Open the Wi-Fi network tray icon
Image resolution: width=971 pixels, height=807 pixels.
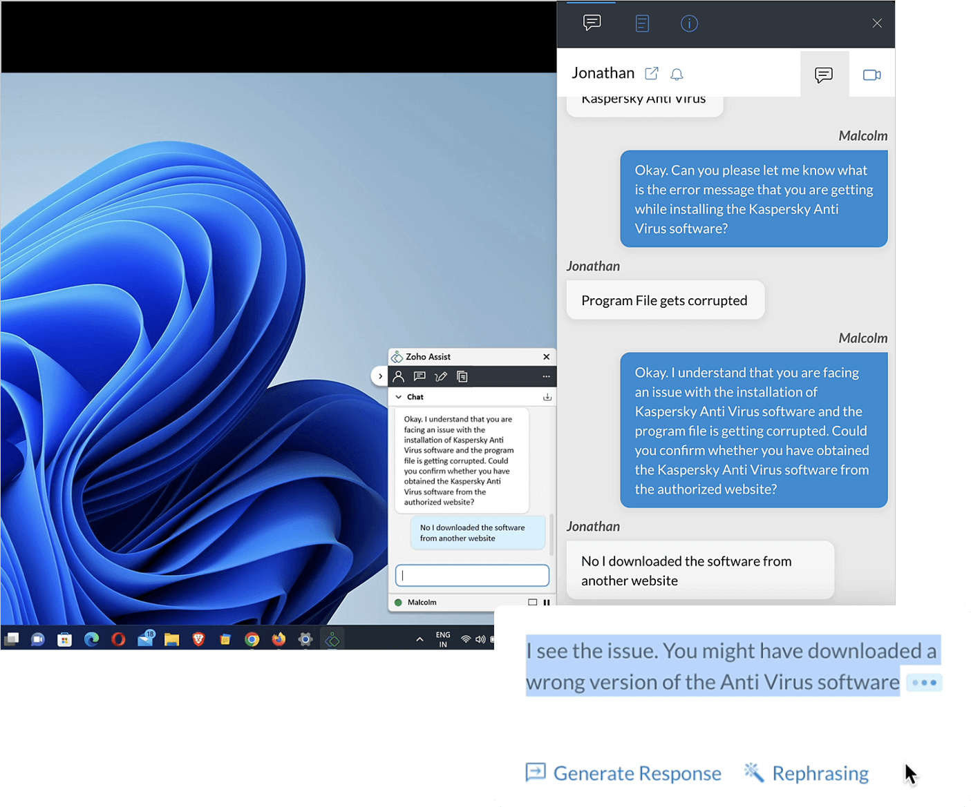466,639
